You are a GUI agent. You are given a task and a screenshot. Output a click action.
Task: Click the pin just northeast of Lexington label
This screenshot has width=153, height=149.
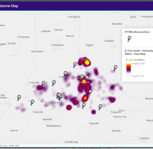(x=87, y=78)
